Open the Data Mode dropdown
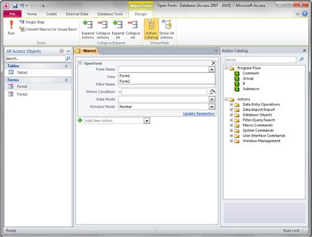 click(x=212, y=99)
